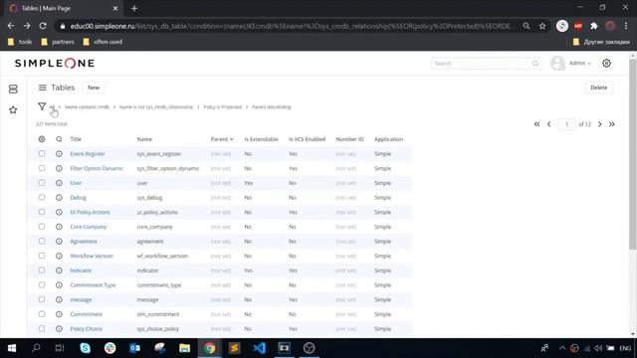Open info icon for Event Register row

(59, 154)
